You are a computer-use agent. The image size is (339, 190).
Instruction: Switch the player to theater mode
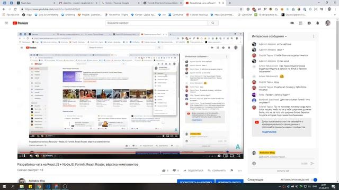(x=232, y=156)
